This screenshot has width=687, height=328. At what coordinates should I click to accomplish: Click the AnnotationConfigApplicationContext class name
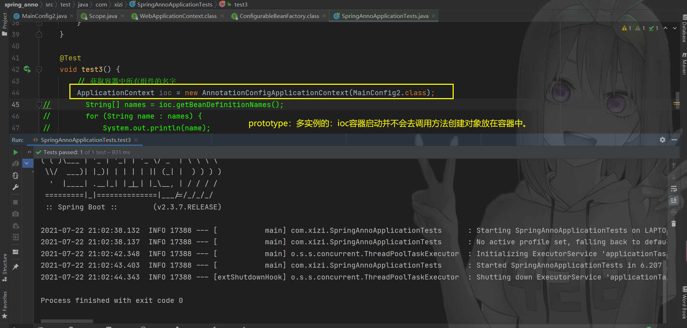click(x=275, y=93)
